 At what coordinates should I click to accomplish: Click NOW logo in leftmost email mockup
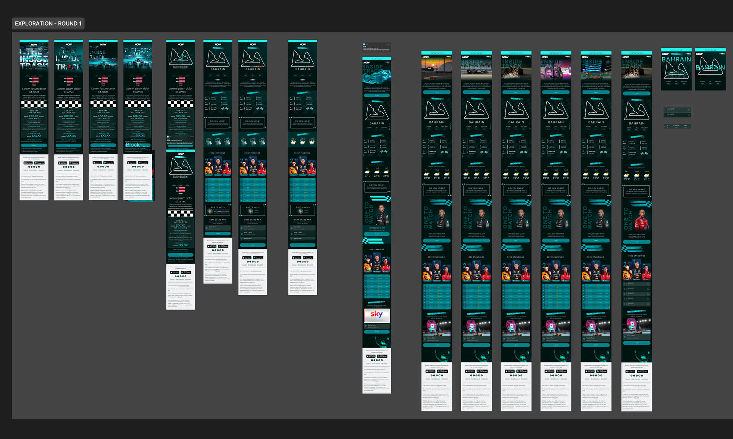34,45
